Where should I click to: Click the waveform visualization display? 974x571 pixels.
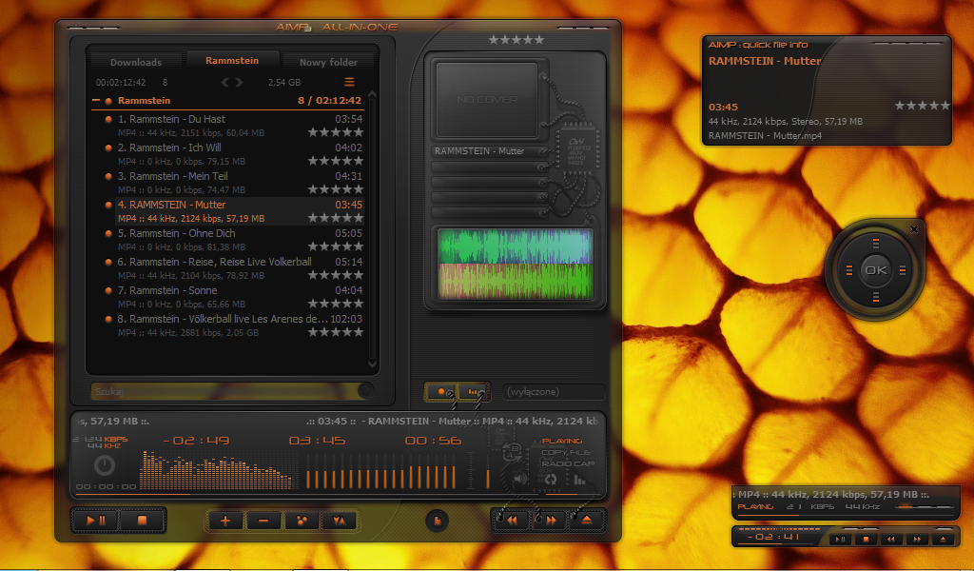click(x=515, y=264)
